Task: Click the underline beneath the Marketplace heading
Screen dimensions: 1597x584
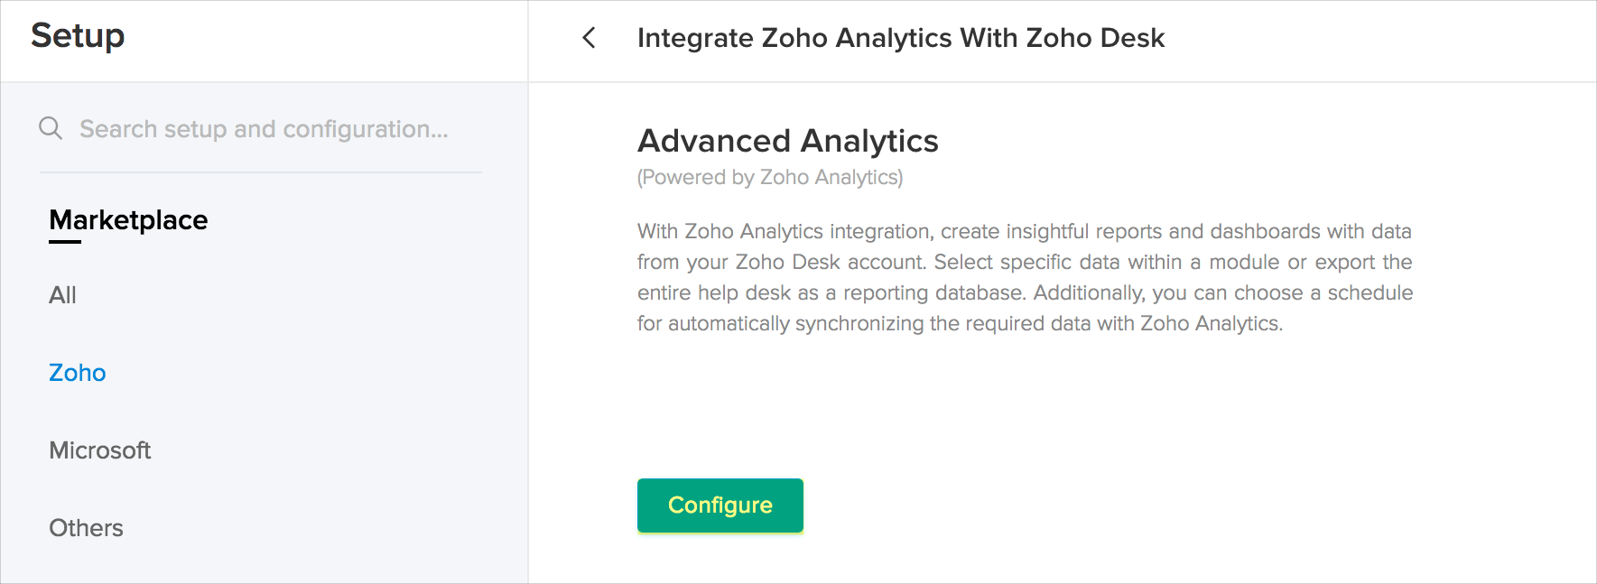Action: point(65,242)
